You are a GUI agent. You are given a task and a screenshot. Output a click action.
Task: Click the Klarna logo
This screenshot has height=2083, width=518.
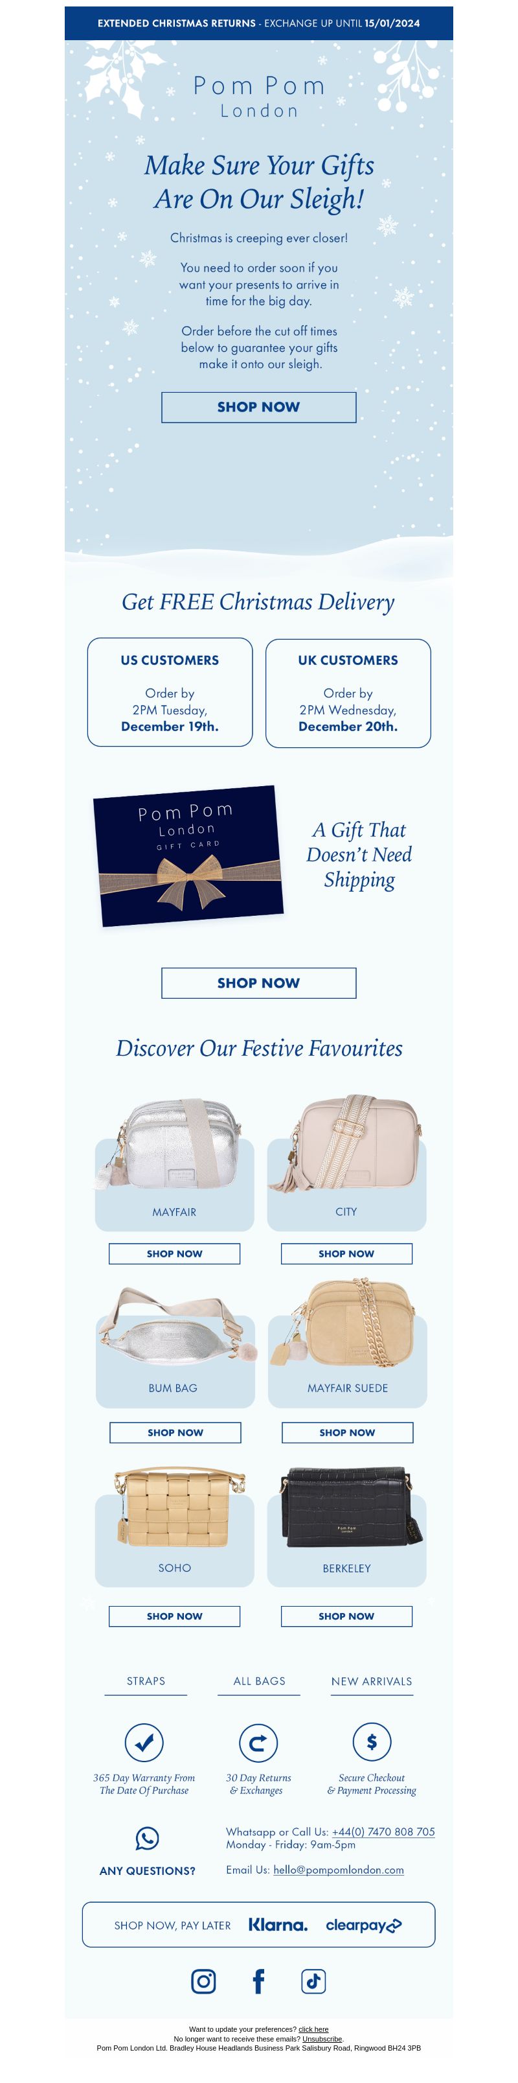[x=278, y=1926]
